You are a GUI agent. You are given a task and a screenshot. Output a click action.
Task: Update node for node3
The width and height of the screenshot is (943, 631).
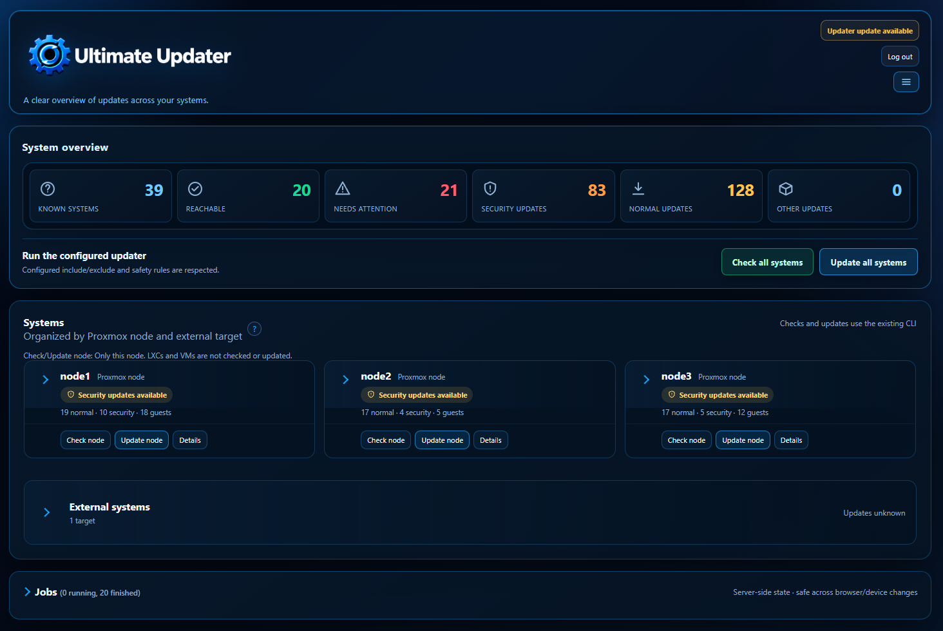(743, 440)
